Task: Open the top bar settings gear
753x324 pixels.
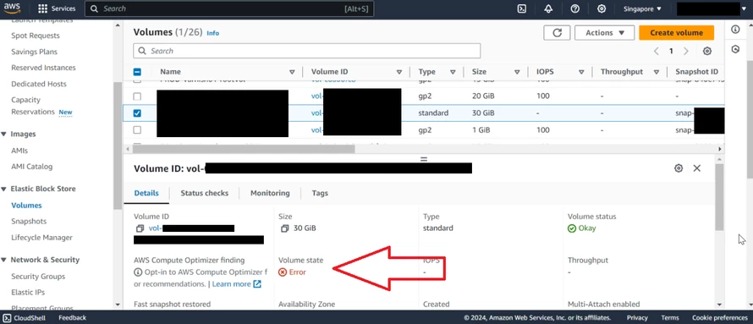Action: click(602, 8)
